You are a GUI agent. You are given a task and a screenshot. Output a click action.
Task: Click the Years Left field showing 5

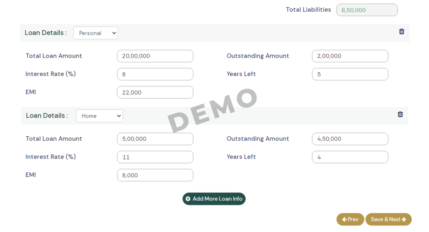coord(350,74)
